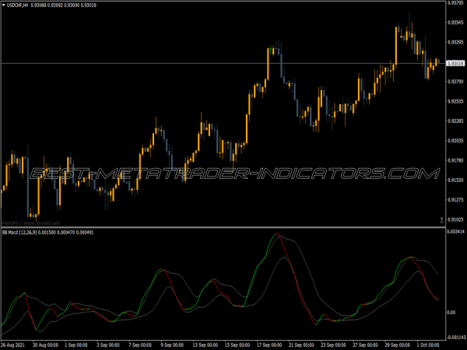
Task: Click price scale value 0.91025
Action: click(x=455, y=219)
